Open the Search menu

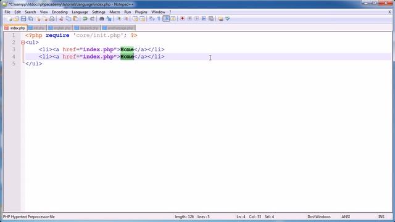click(x=30, y=12)
